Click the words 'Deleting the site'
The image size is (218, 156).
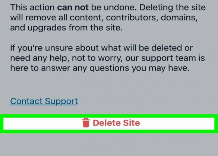173,7
